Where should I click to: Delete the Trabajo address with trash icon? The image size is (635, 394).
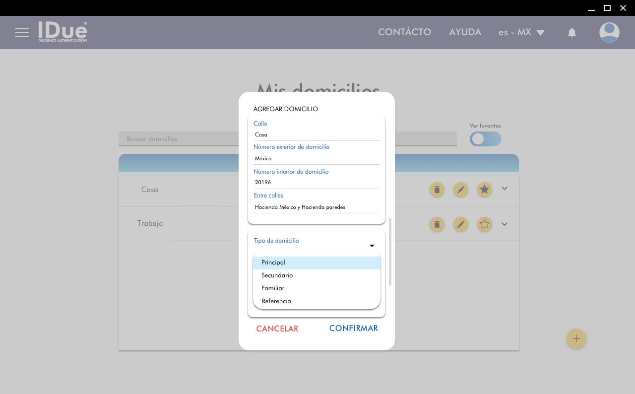click(x=437, y=224)
